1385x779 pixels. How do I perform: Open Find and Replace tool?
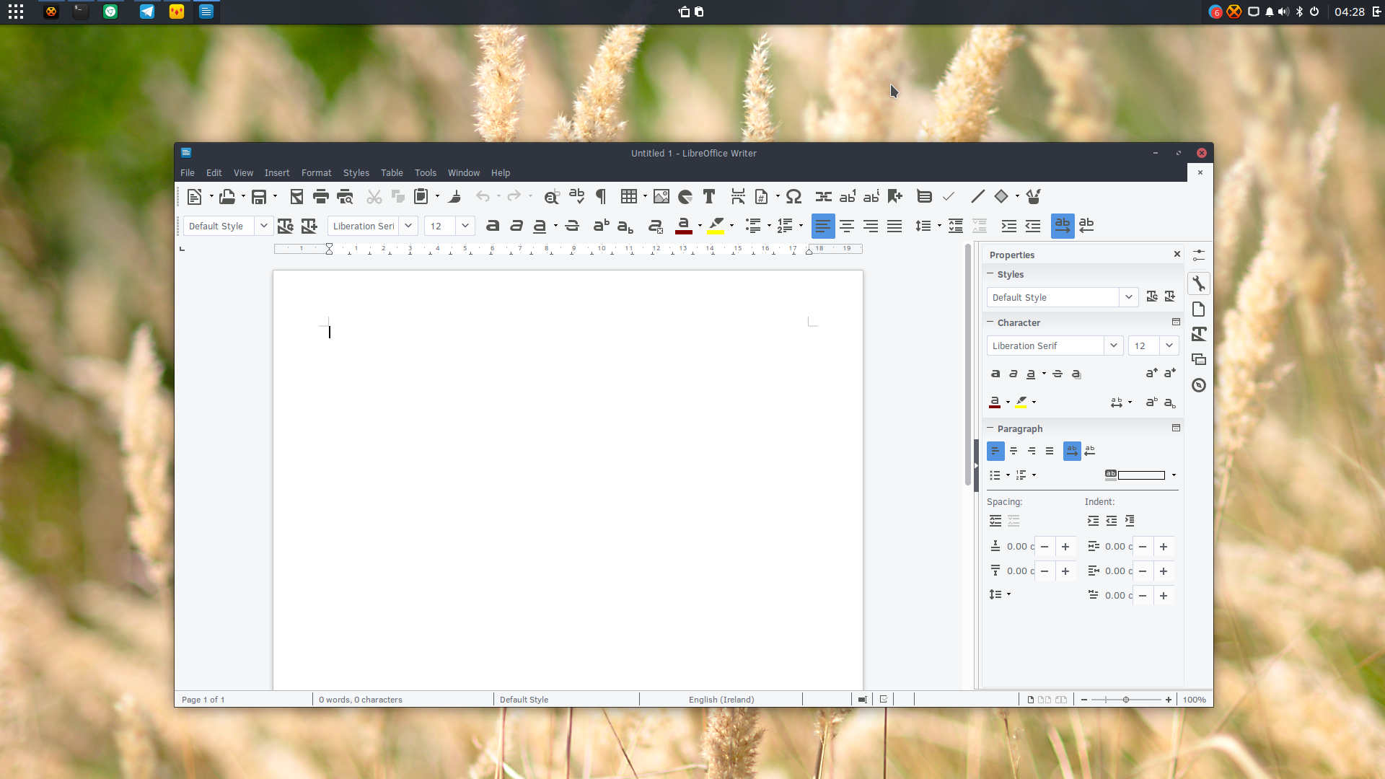(552, 196)
